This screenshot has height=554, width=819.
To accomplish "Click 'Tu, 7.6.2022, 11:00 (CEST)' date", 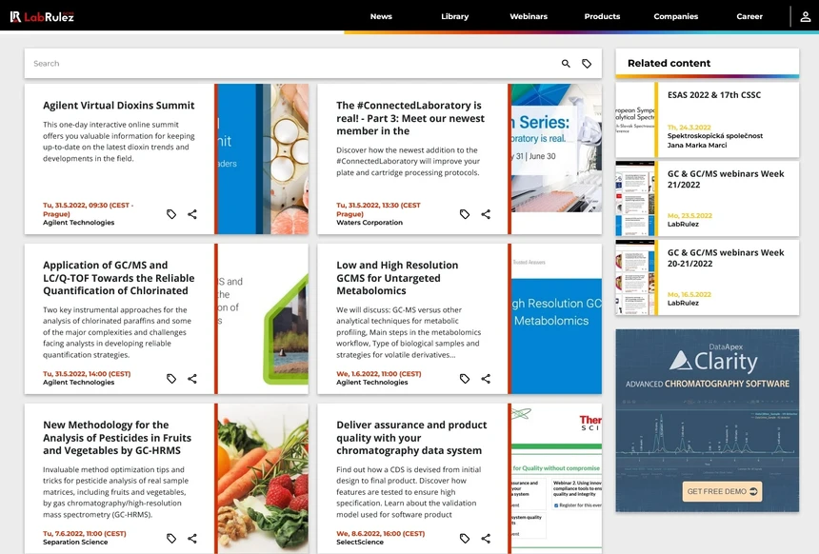I will (85, 534).
